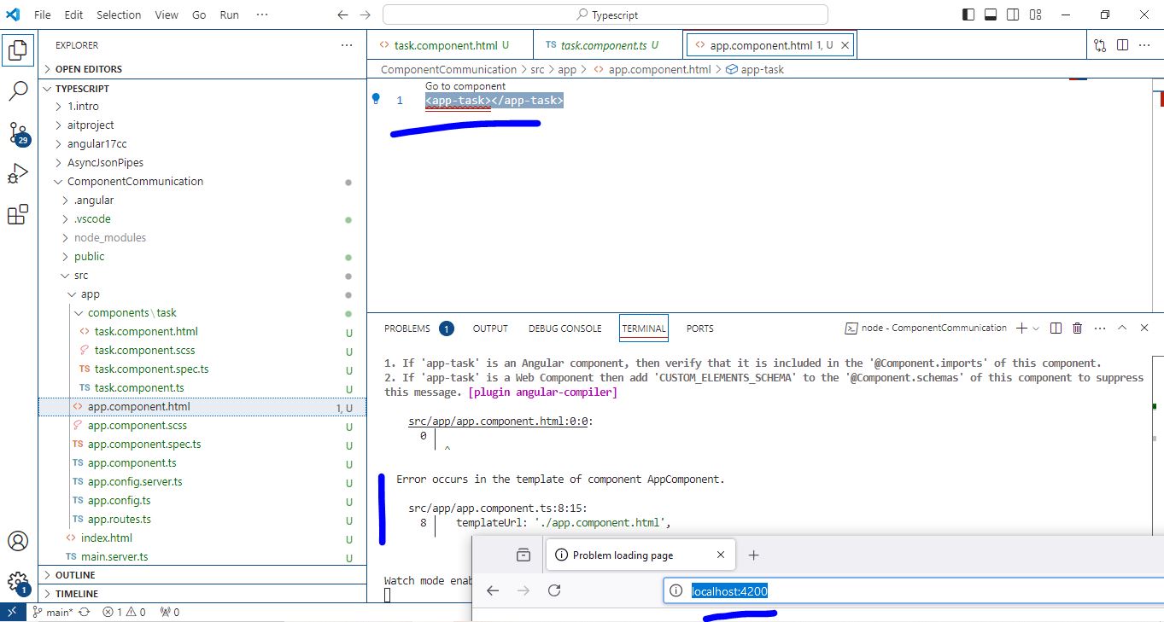The width and height of the screenshot is (1164, 622).
Task: Open the Accounts menu icon
Action: (x=18, y=541)
